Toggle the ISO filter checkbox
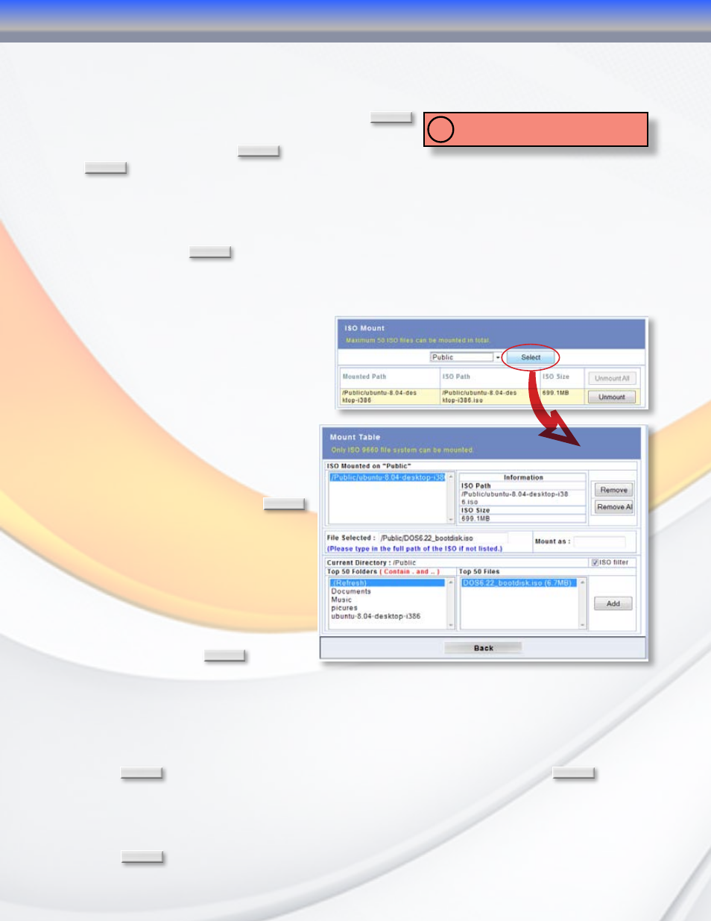 point(595,562)
